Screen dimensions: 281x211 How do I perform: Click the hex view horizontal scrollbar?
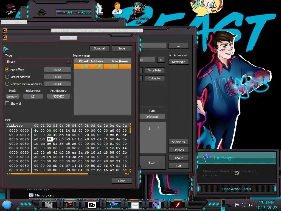(x=68, y=174)
